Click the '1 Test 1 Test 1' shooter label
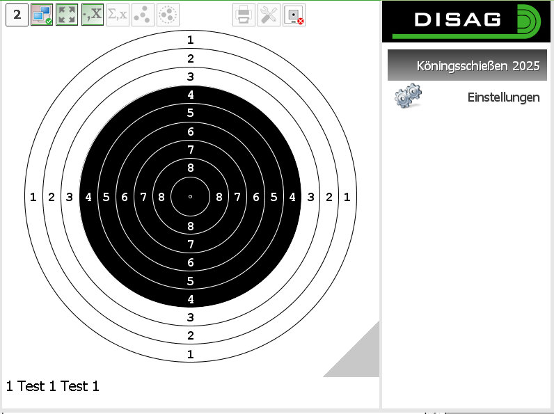 [x=53, y=386]
